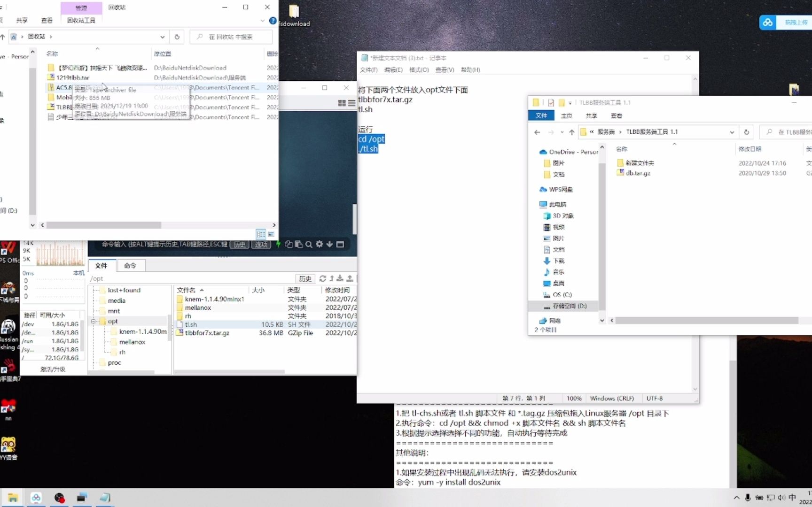Select the media folder in the FinalShell tree
The width and height of the screenshot is (812, 507).
[x=117, y=301]
